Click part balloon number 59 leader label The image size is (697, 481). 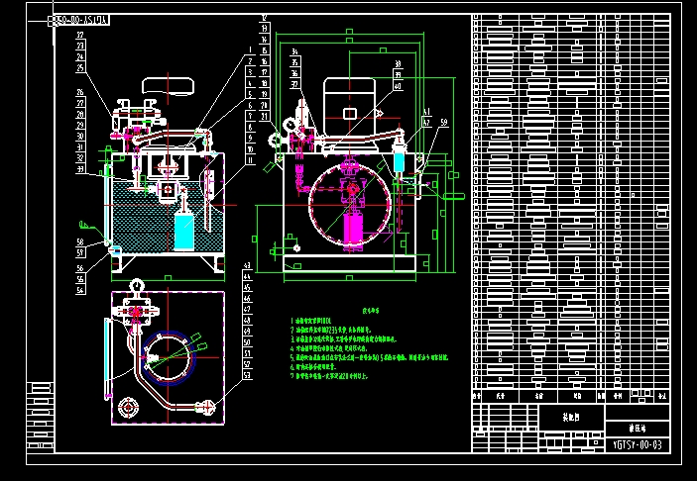coord(444,122)
